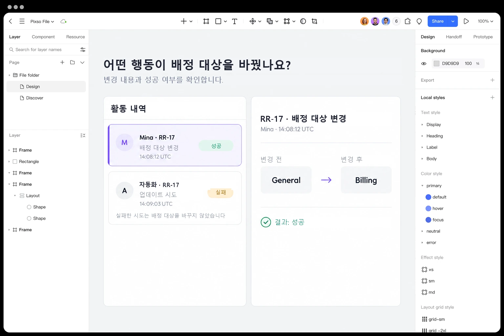Click the component tool icon
Viewport: 504px width, 336px height.
tap(253, 21)
